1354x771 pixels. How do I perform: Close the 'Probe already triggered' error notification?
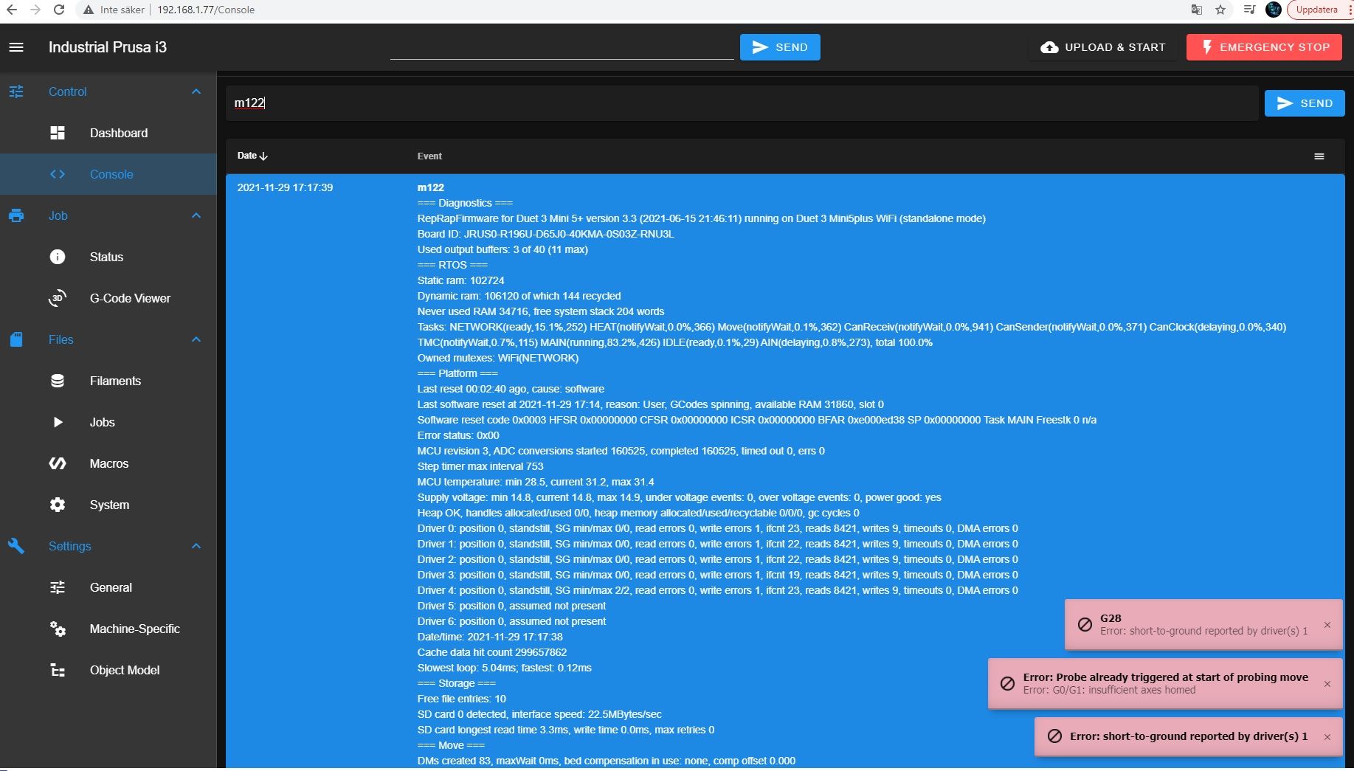point(1327,684)
